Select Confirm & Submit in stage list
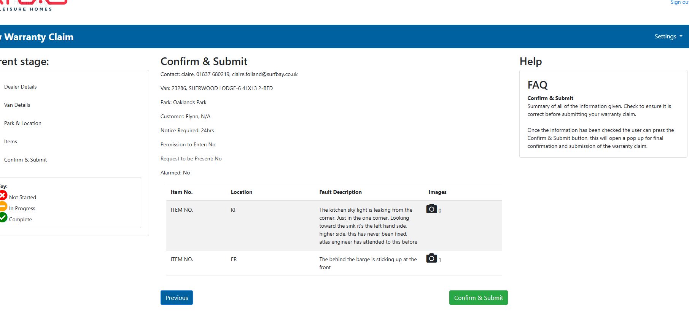This screenshot has height=336, width=689. point(25,160)
